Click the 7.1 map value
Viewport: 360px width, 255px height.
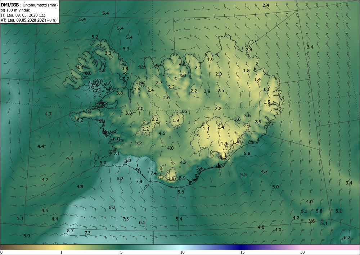coord(117,154)
